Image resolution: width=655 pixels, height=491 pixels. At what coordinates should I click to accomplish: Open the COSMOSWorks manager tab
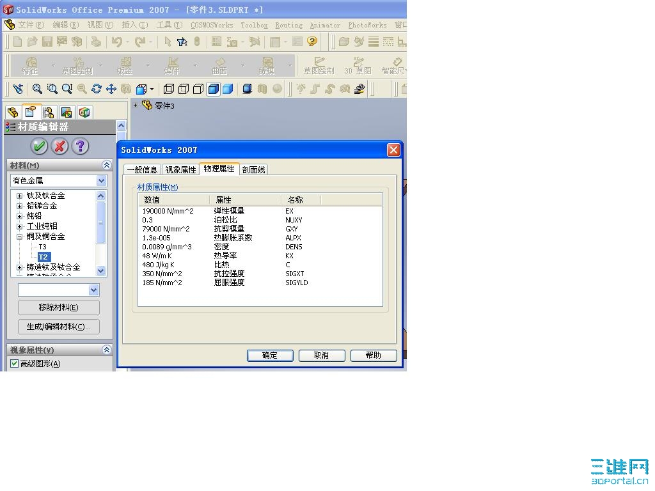84,112
